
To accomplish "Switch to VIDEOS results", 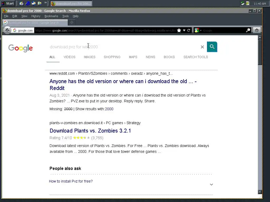I will click(70, 57).
